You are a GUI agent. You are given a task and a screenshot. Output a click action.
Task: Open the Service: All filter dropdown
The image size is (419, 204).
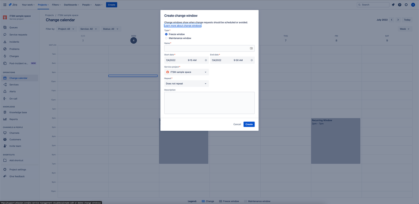[x=89, y=29]
